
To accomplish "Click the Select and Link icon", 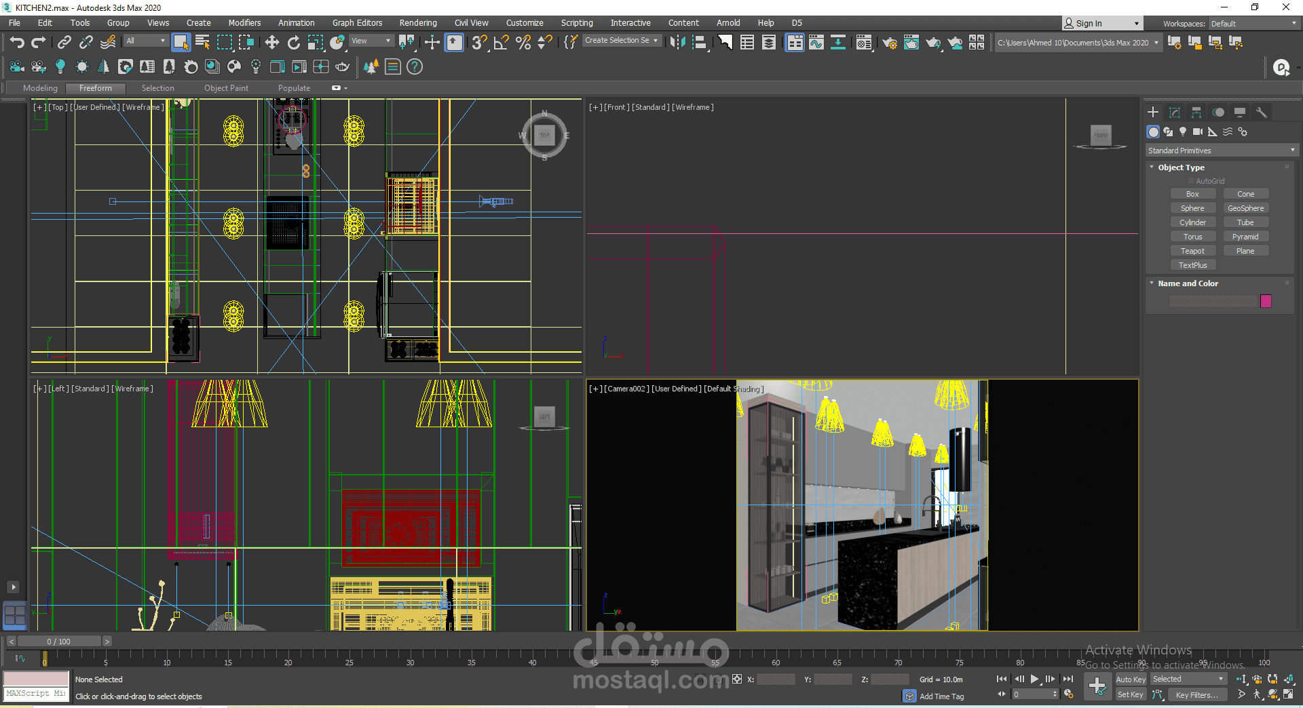I will pos(64,43).
